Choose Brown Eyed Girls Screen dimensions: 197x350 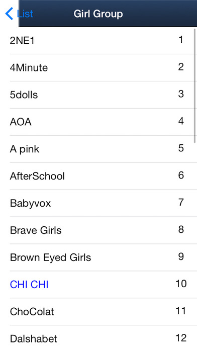98,257
